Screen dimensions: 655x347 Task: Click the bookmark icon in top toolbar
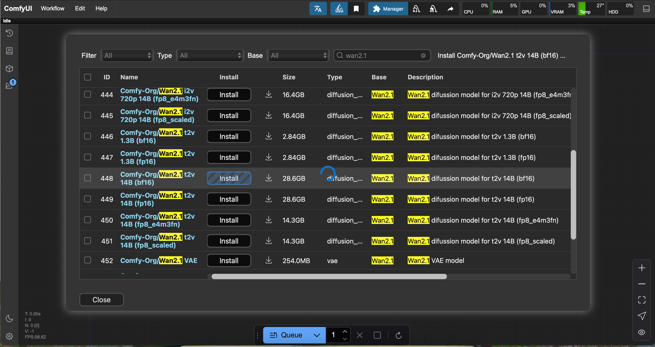pyautogui.click(x=356, y=9)
